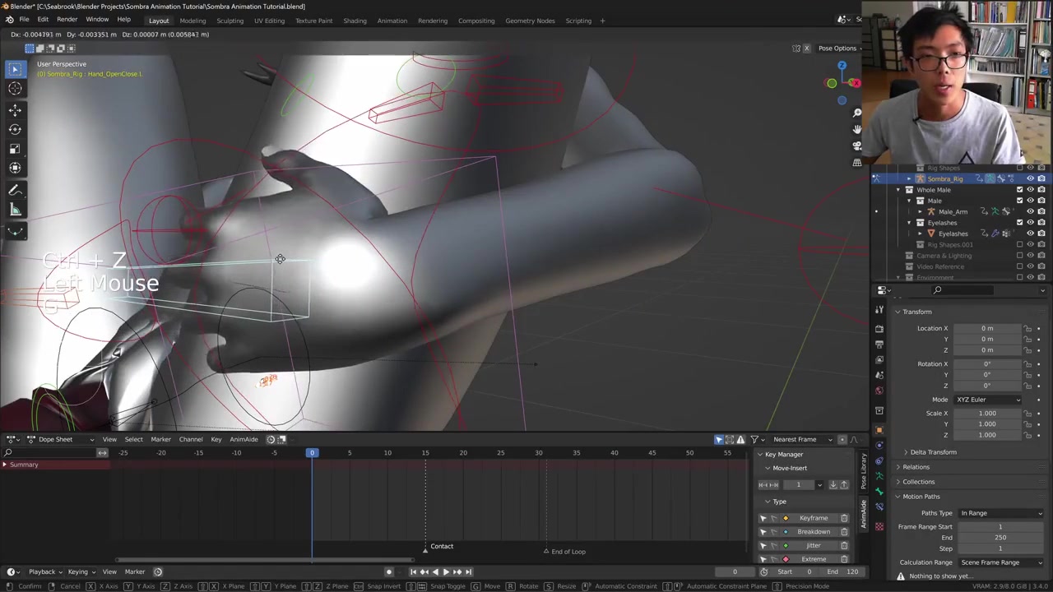Click the auto keying record button
This screenshot has width=1053, height=592.
[389, 572]
